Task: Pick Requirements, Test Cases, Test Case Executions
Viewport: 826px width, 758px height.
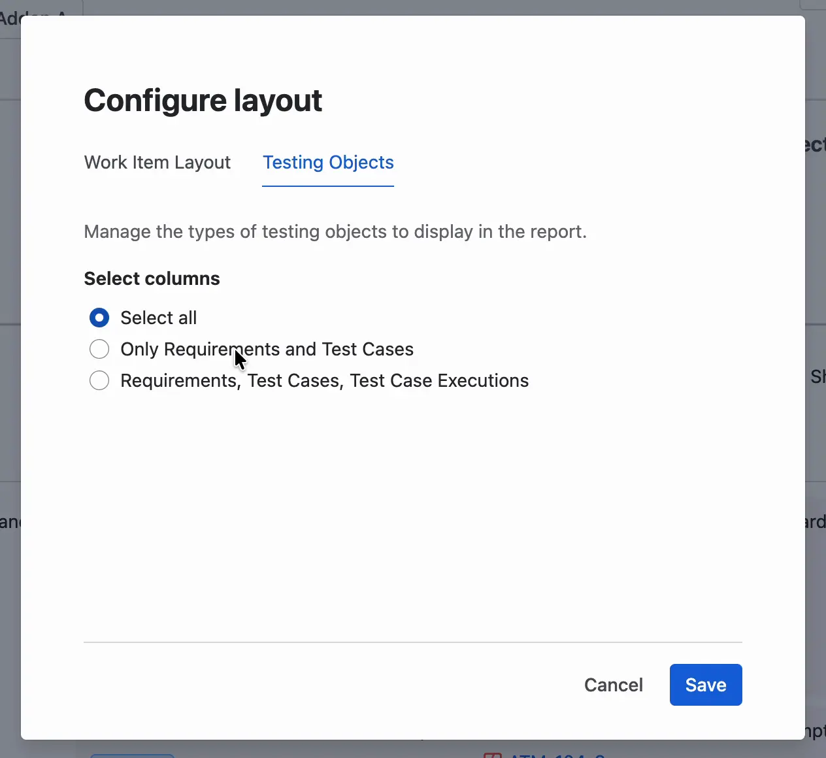Action: click(x=99, y=380)
